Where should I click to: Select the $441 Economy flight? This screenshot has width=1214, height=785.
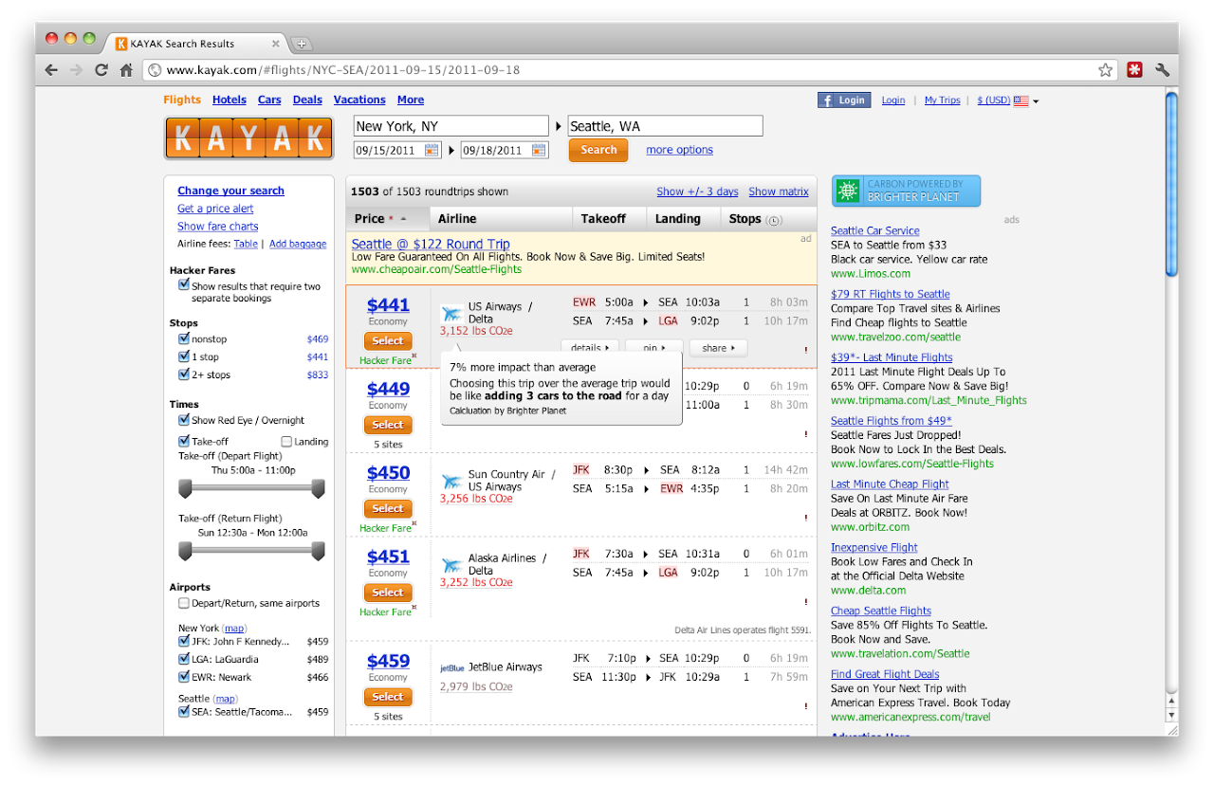click(387, 340)
